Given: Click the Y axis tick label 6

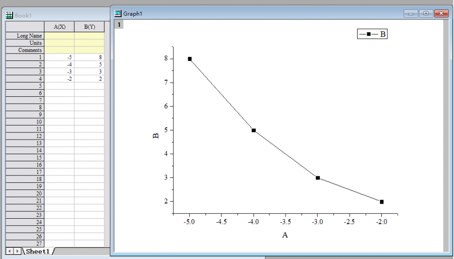Looking at the screenshot, I should point(166,106).
